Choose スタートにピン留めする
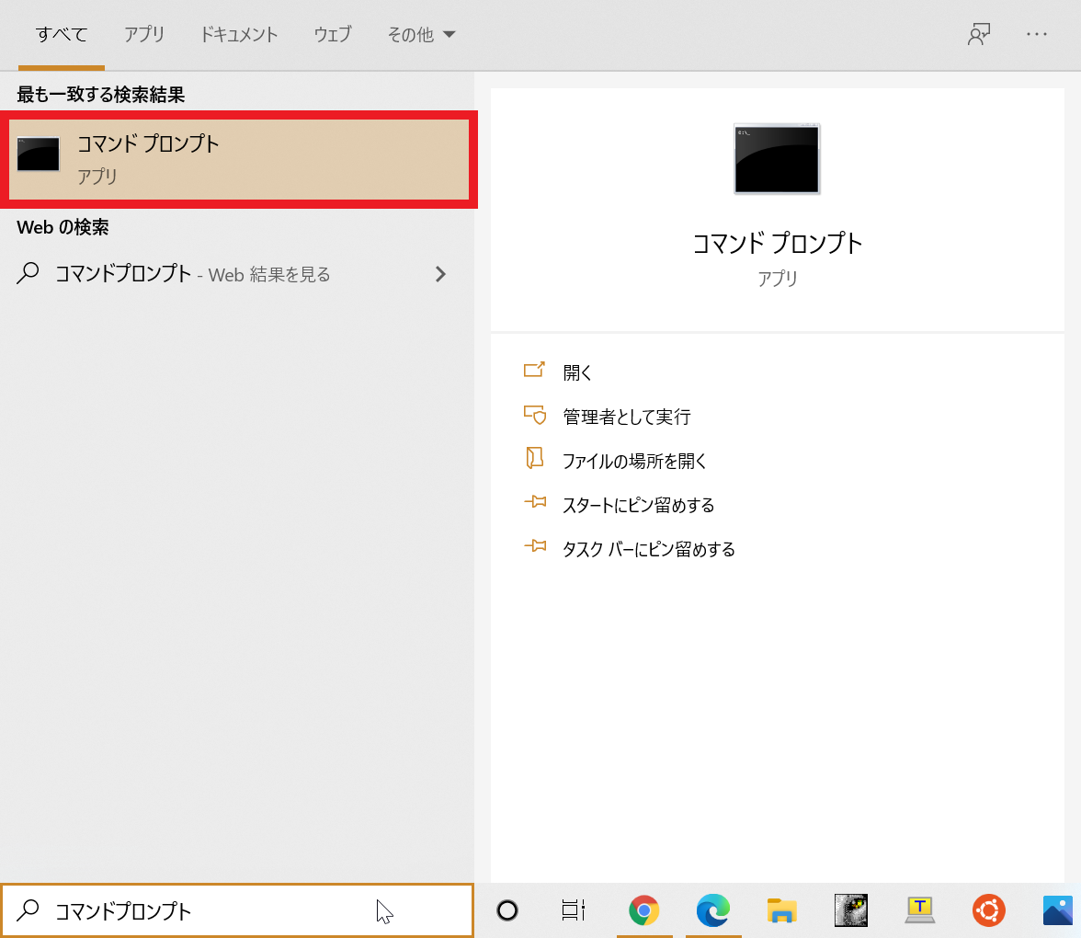This screenshot has height=938, width=1081. 638,505
